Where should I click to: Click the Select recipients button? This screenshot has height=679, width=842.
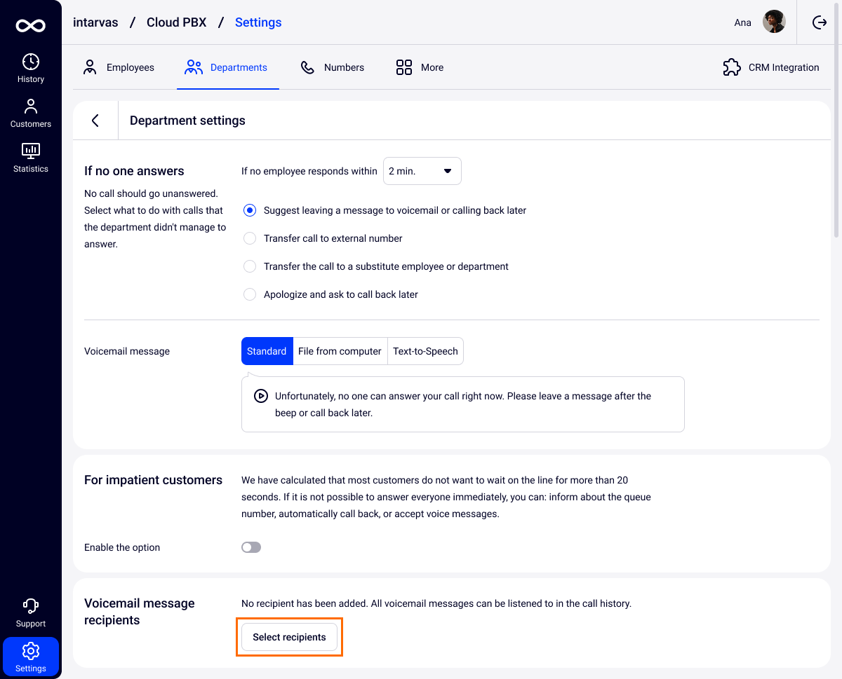click(x=289, y=637)
